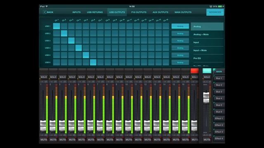264x148 pixels.
Task: Mute the main output strip
Action: [207, 140]
